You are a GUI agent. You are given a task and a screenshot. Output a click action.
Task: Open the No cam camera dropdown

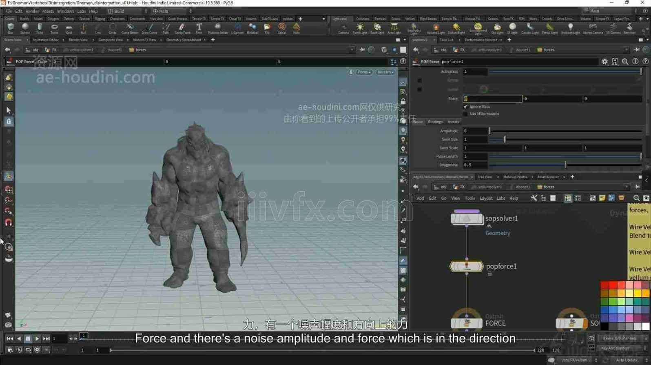click(385, 72)
